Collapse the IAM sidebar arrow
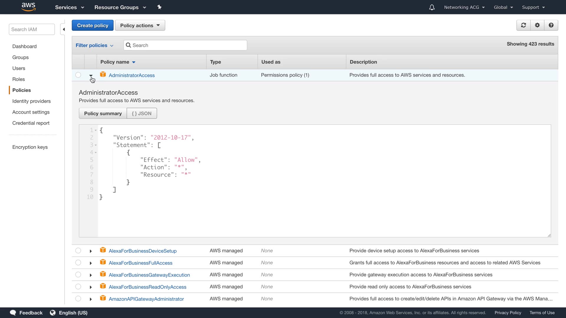The width and height of the screenshot is (566, 318). click(x=63, y=29)
